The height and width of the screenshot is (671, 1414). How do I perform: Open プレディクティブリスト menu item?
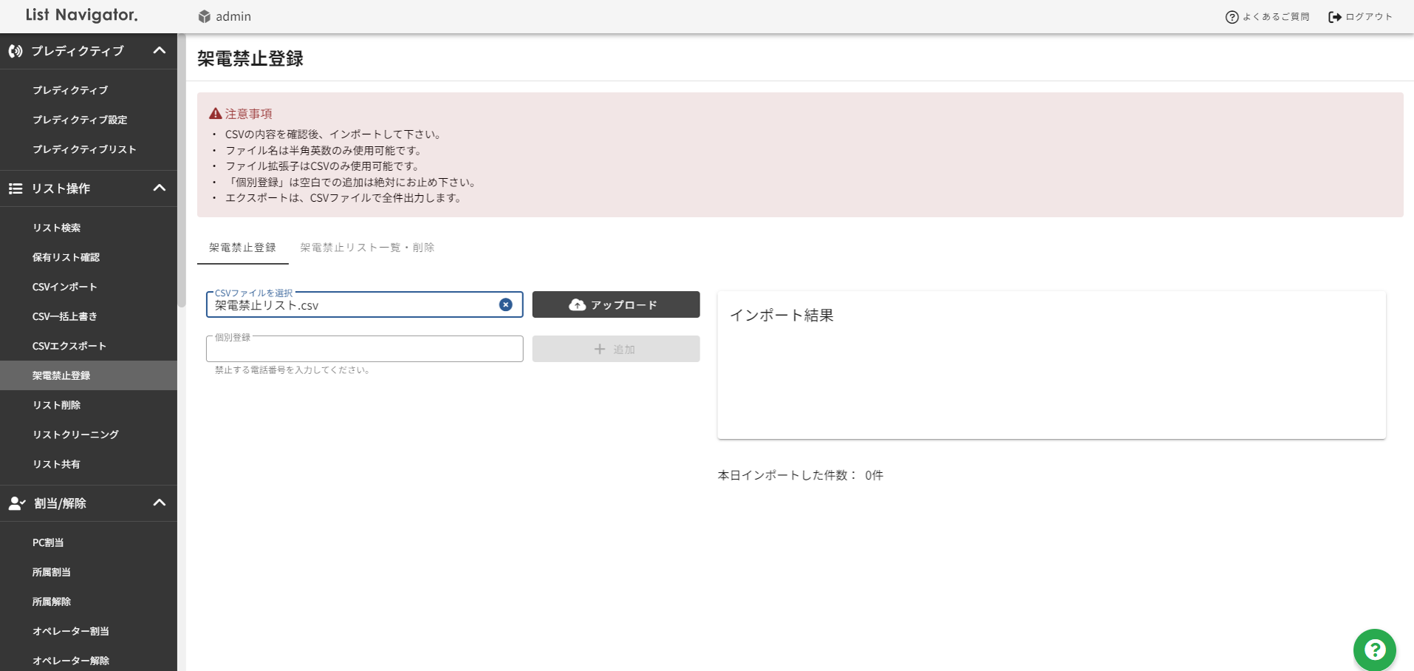coord(89,149)
